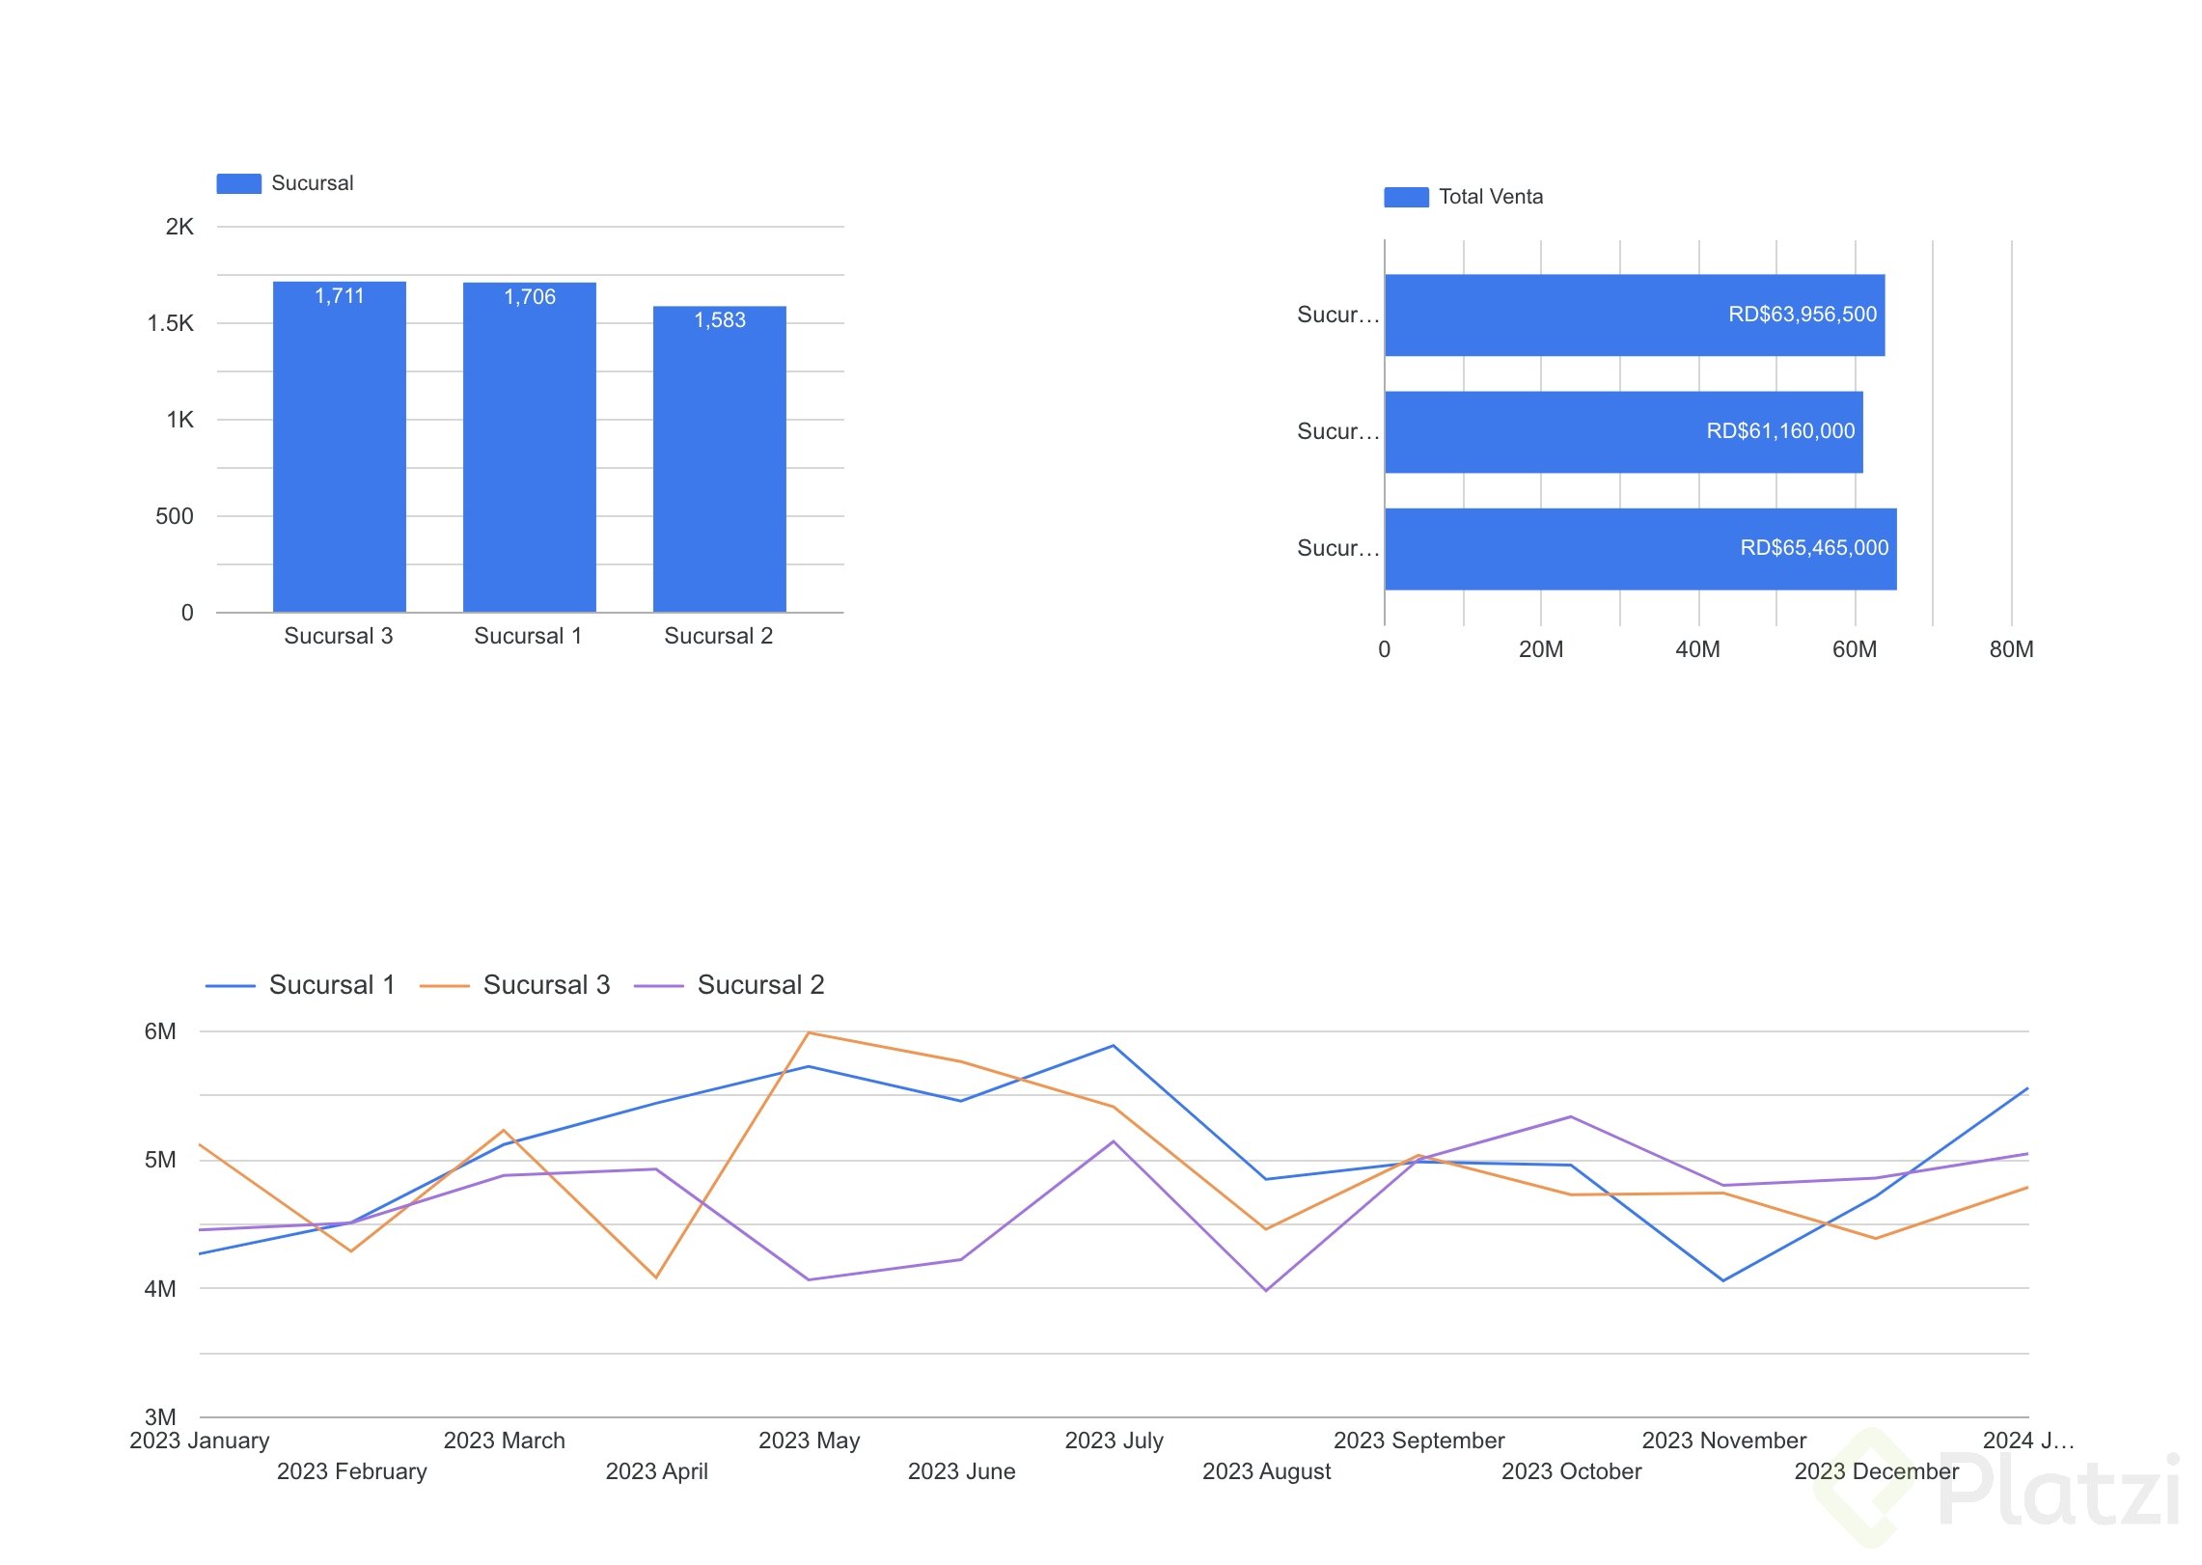Click the Sucursal legend blue swatch

point(238,183)
